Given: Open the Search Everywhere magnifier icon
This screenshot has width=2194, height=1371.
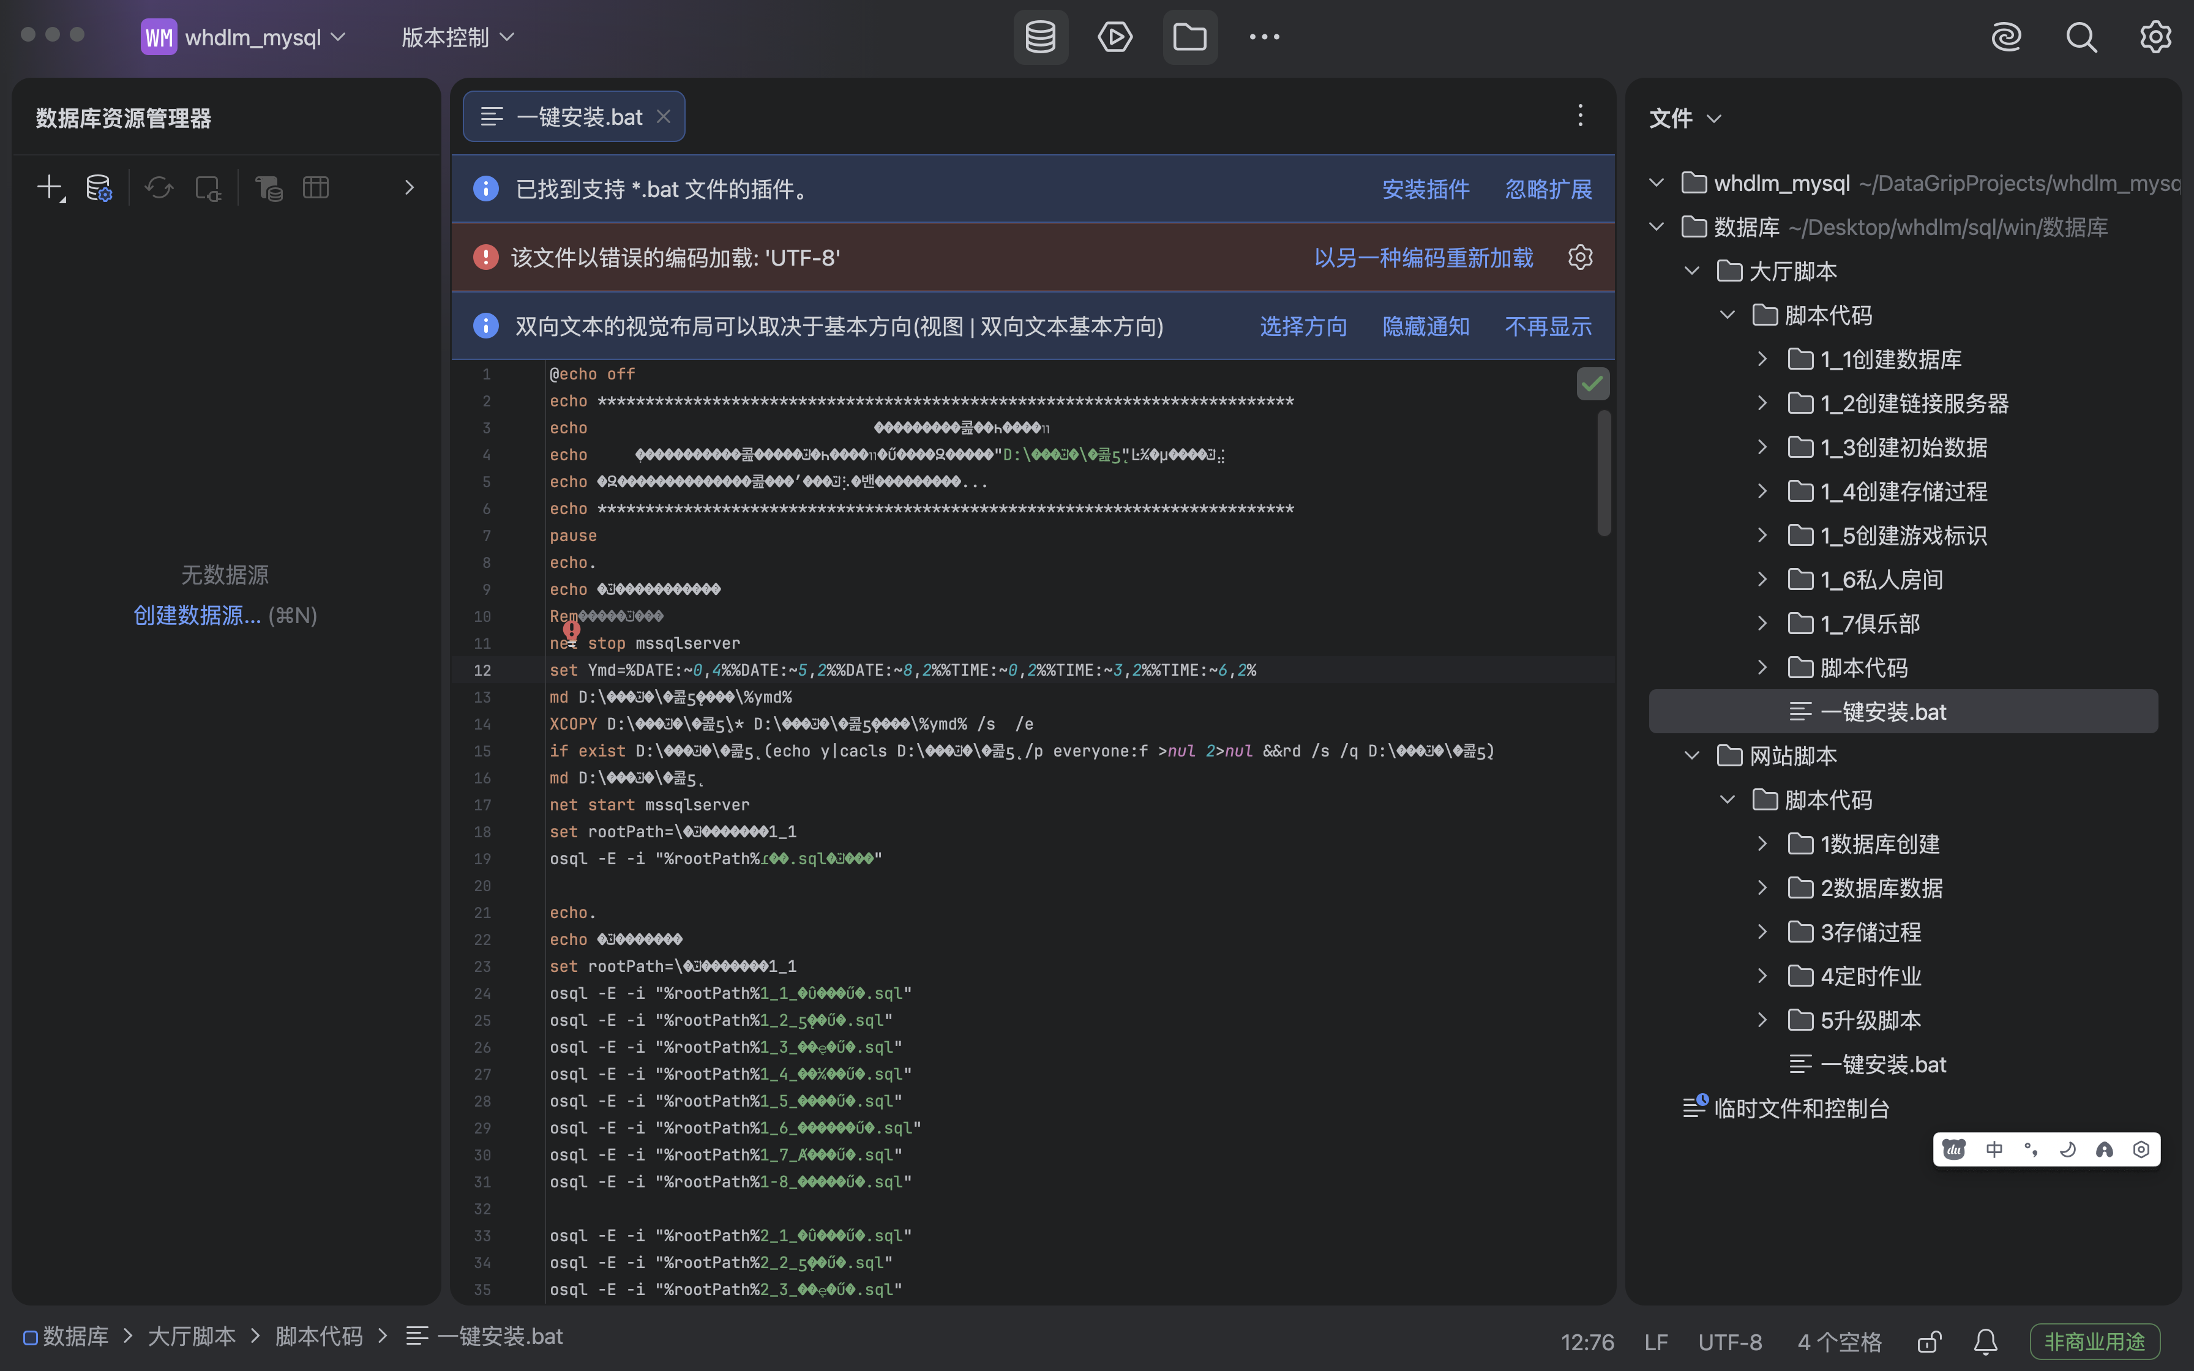Looking at the screenshot, I should pos(2081,37).
